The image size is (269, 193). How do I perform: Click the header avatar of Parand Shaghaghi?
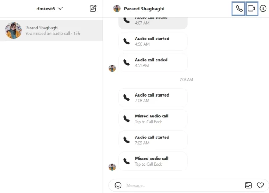coord(117,8)
